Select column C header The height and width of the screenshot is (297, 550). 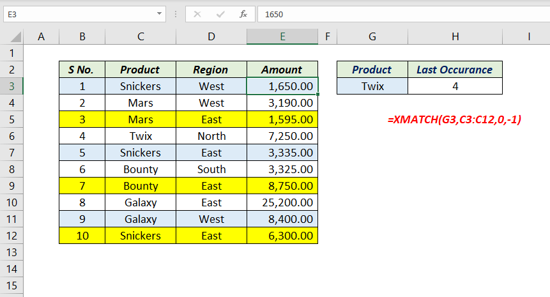tap(141, 36)
